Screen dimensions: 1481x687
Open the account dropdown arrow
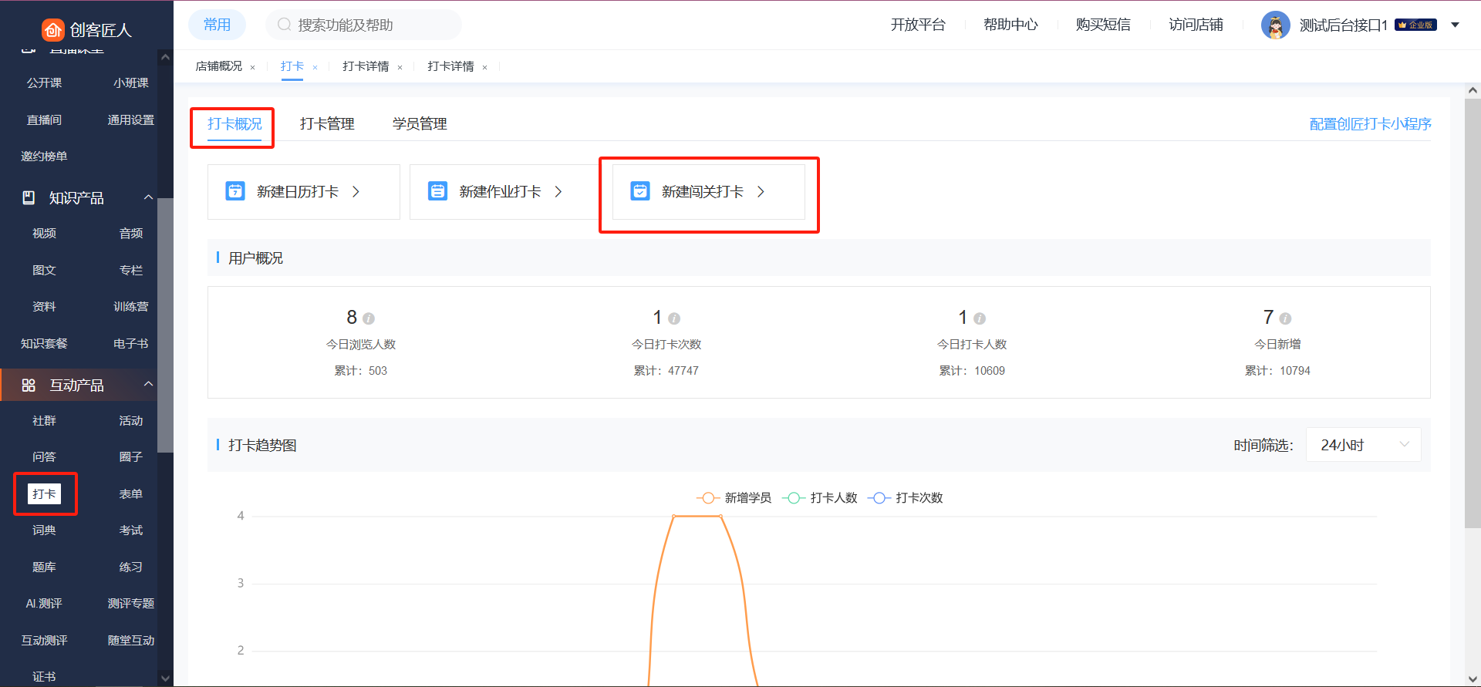pyautogui.click(x=1455, y=25)
